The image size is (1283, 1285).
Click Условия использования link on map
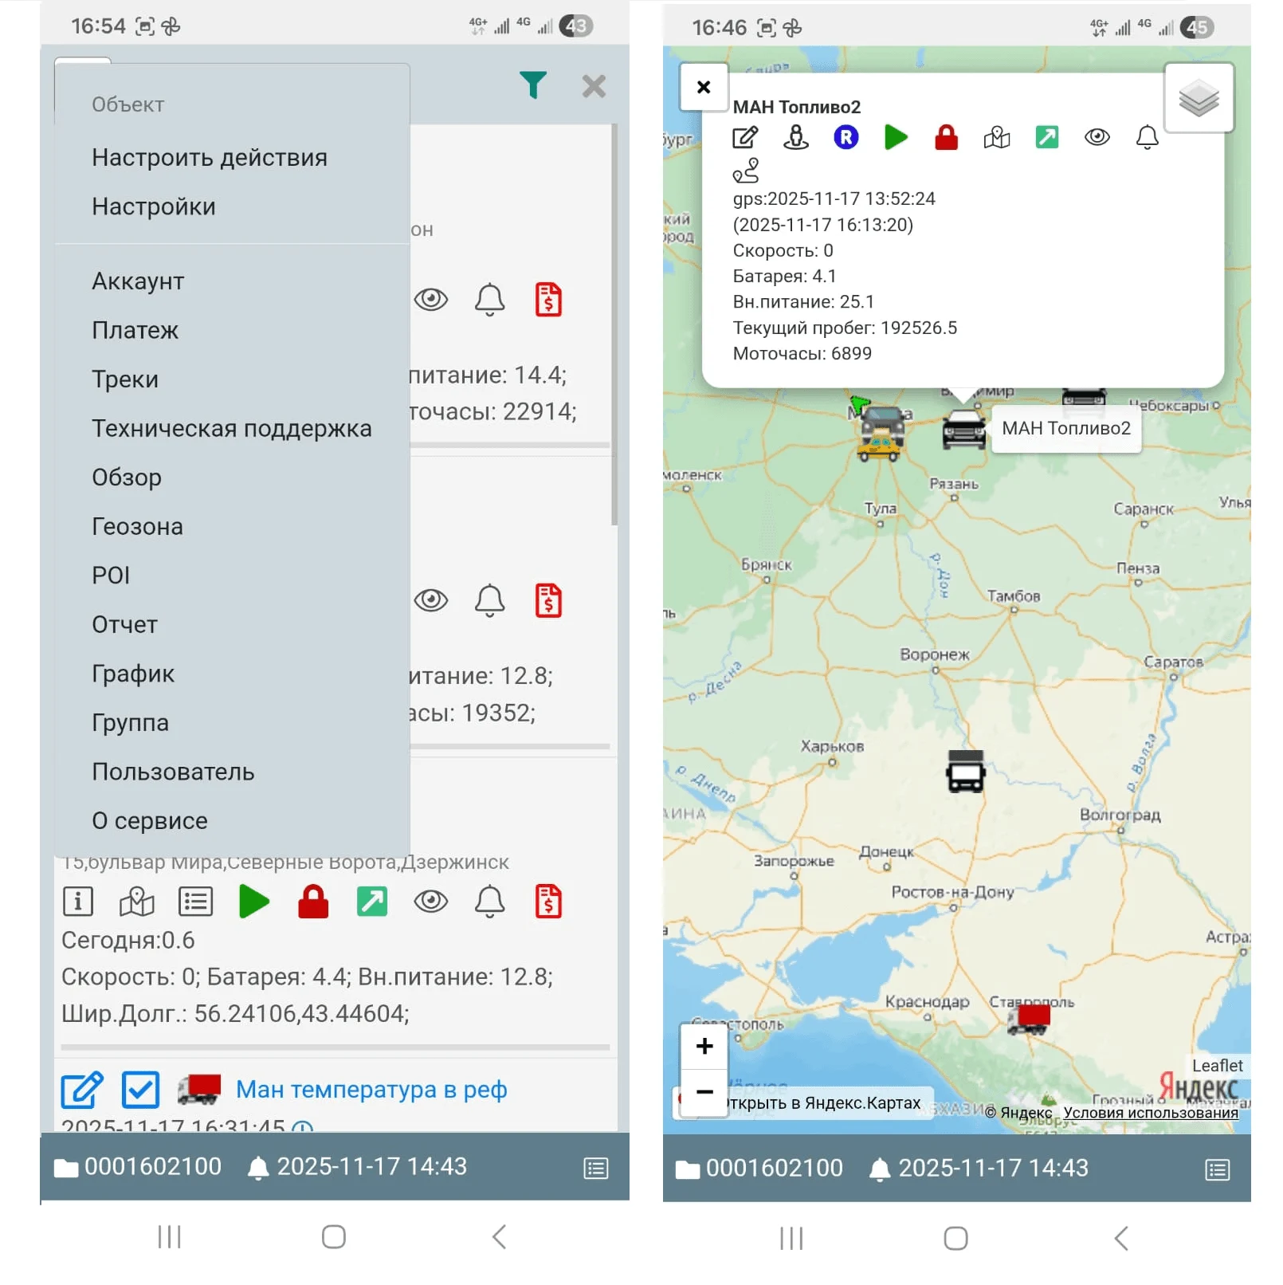pyautogui.click(x=1150, y=1113)
